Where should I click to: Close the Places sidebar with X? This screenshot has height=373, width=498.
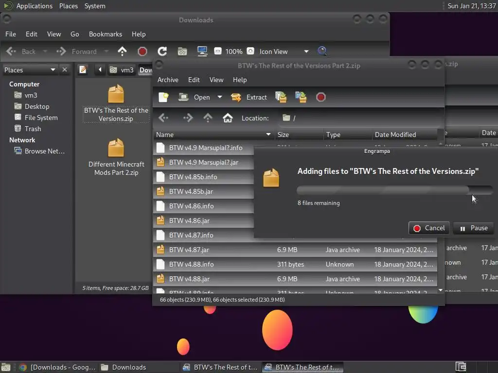(x=65, y=69)
